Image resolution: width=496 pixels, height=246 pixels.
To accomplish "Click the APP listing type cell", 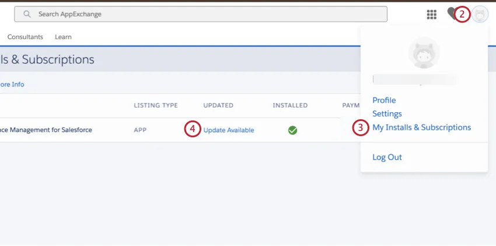I will coord(140,130).
